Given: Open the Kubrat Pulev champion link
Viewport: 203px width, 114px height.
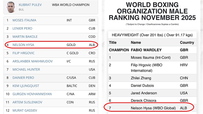Looking at the screenshot, I should 30,5.
